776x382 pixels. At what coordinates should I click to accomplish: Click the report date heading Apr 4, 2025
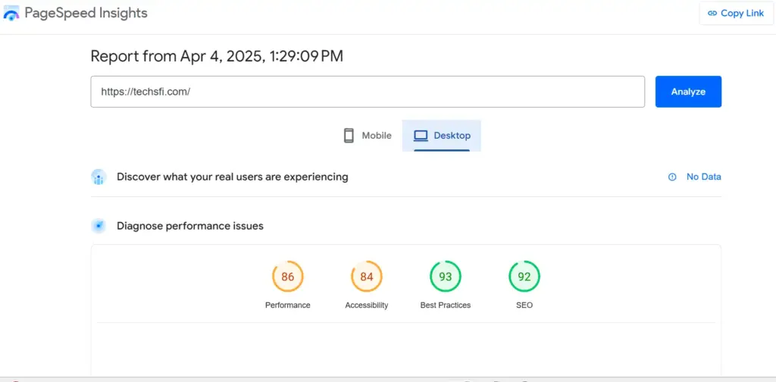click(x=217, y=56)
